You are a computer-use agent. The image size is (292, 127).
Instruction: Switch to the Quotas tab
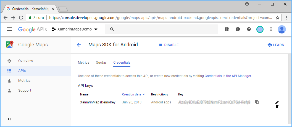pyautogui.click(x=101, y=63)
